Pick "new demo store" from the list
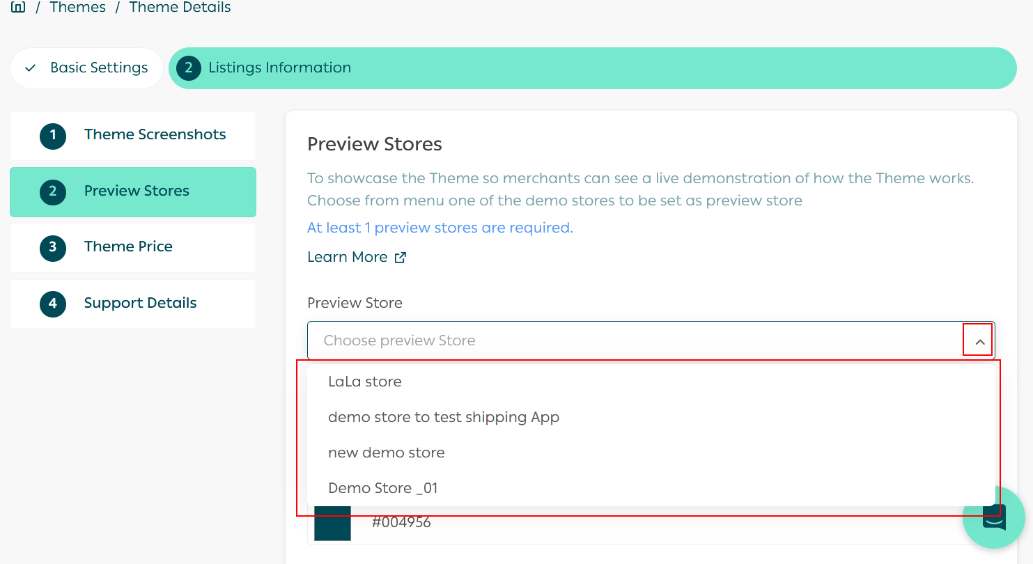This screenshot has width=1033, height=564. [386, 453]
